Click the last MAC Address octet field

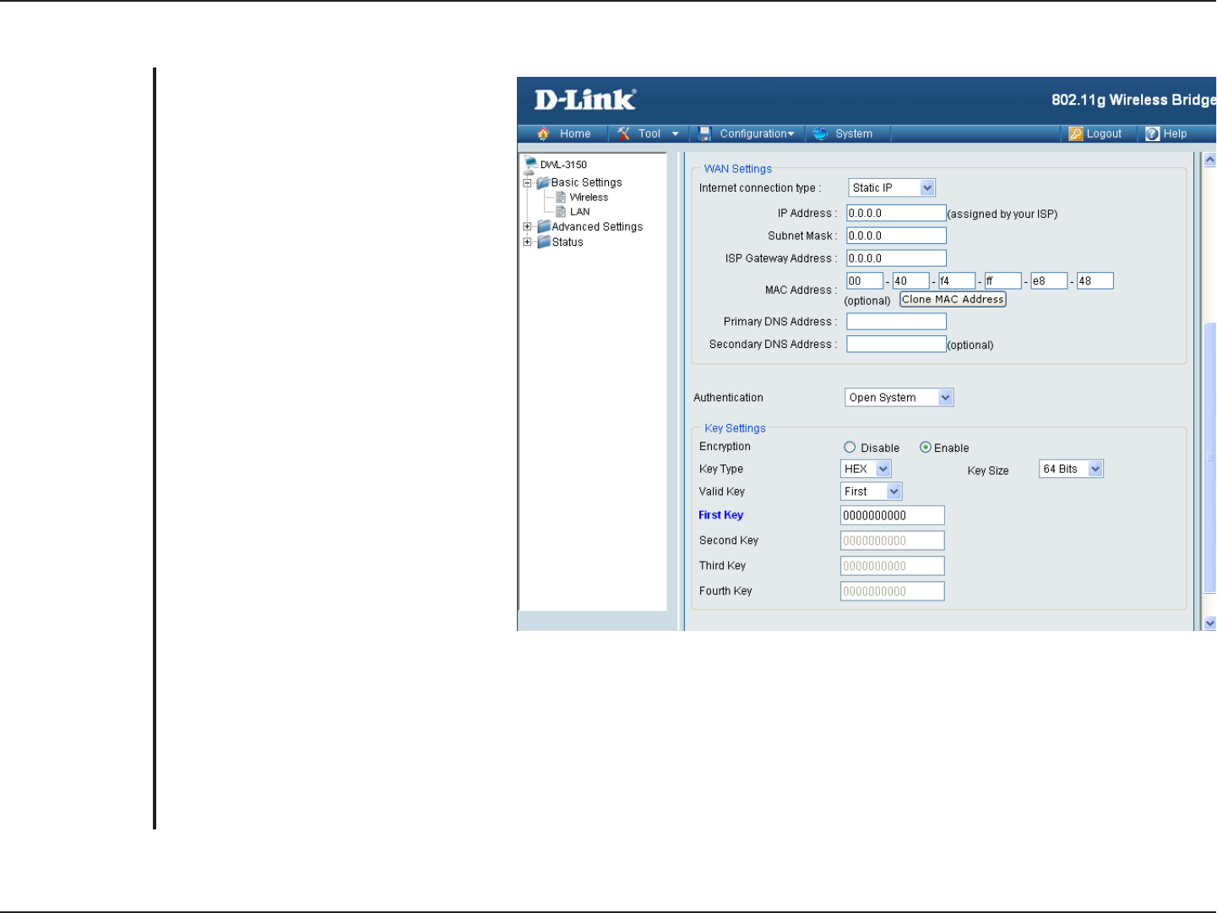pyautogui.click(x=1095, y=280)
